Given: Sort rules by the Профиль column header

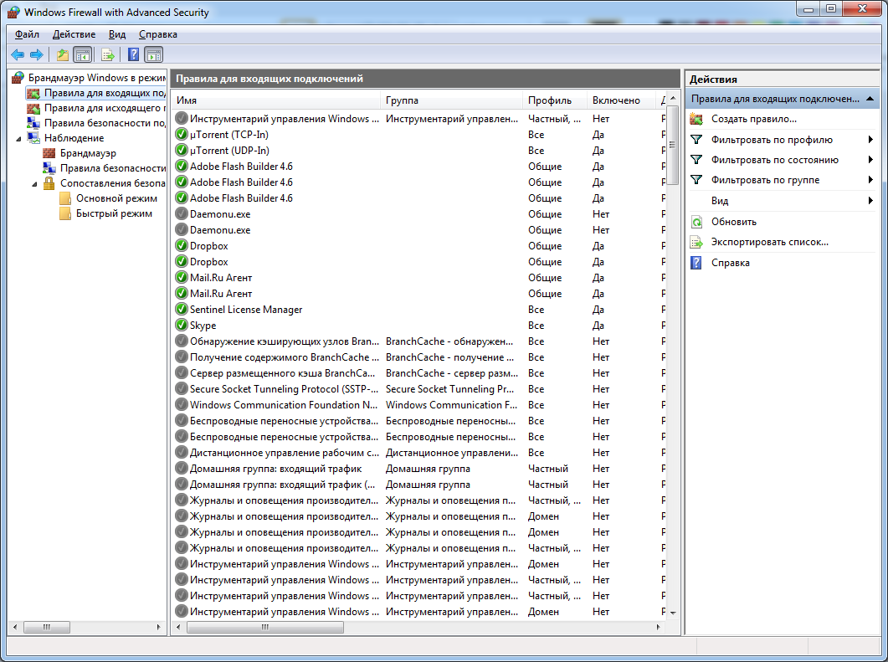Looking at the screenshot, I should [549, 100].
